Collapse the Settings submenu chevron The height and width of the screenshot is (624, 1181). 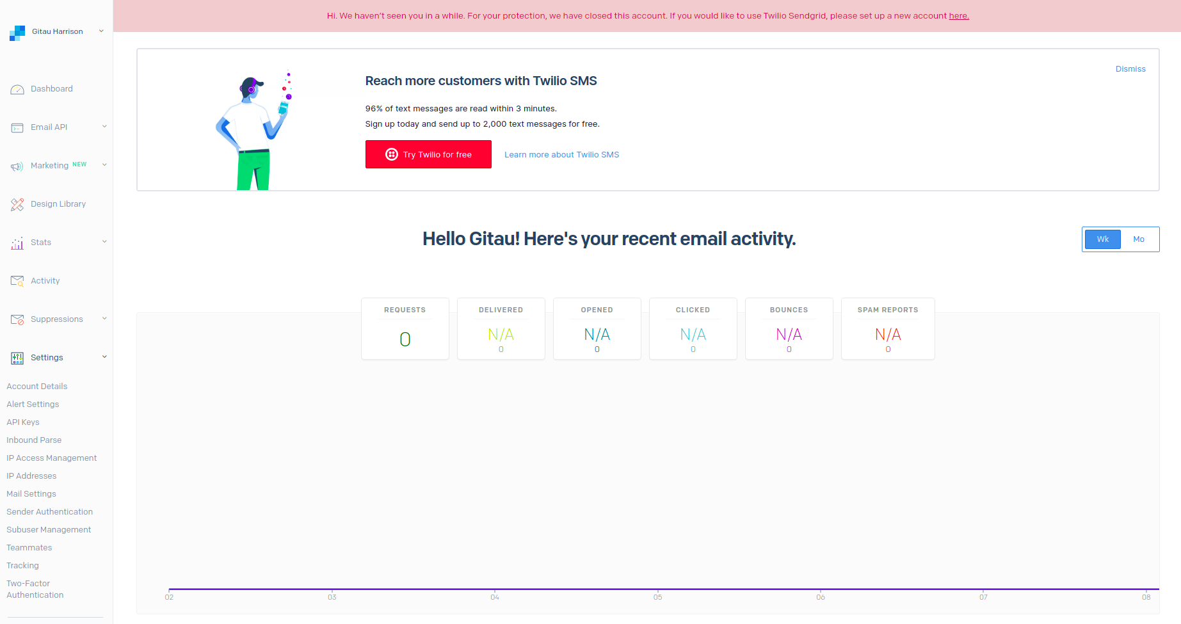(x=104, y=356)
